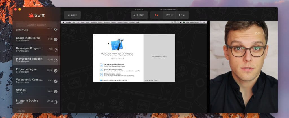Rewind 3 Sek. with the Spulen button
Screen dimensions: 289x118
pyautogui.click(x=139, y=15)
